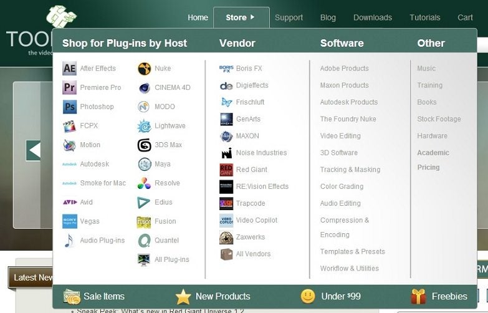Click the Boris FX logo icon
This screenshot has width=488, height=313.
pyautogui.click(x=226, y=69)
